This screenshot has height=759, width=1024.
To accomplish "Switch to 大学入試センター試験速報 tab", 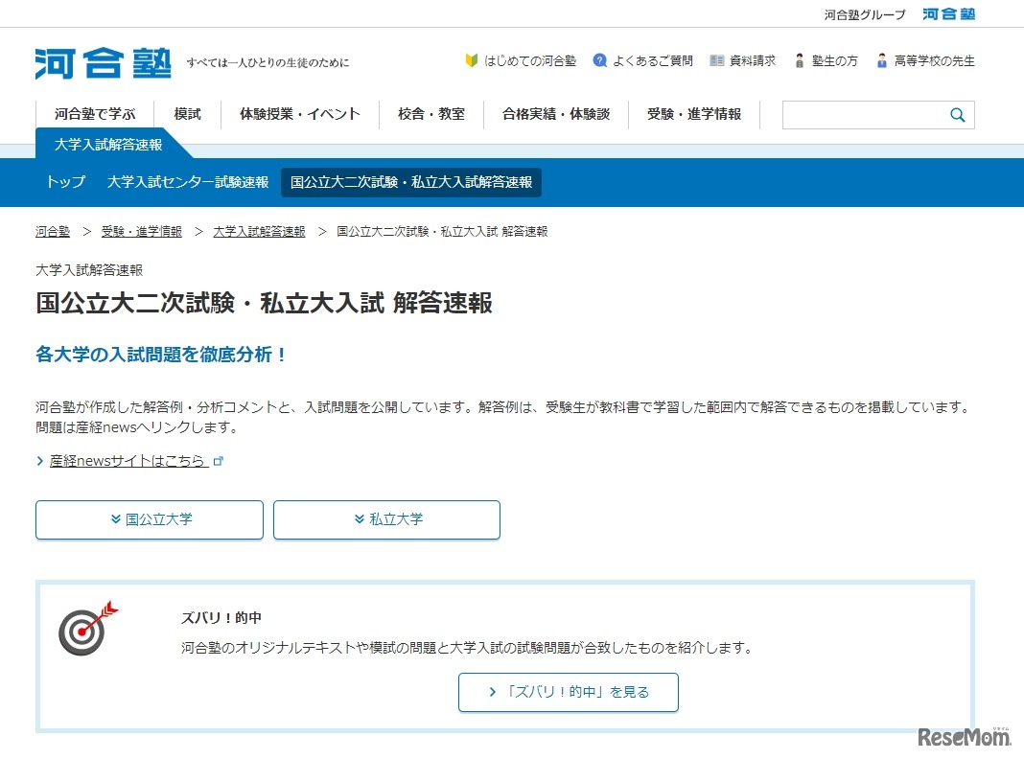I will (188, 182).
